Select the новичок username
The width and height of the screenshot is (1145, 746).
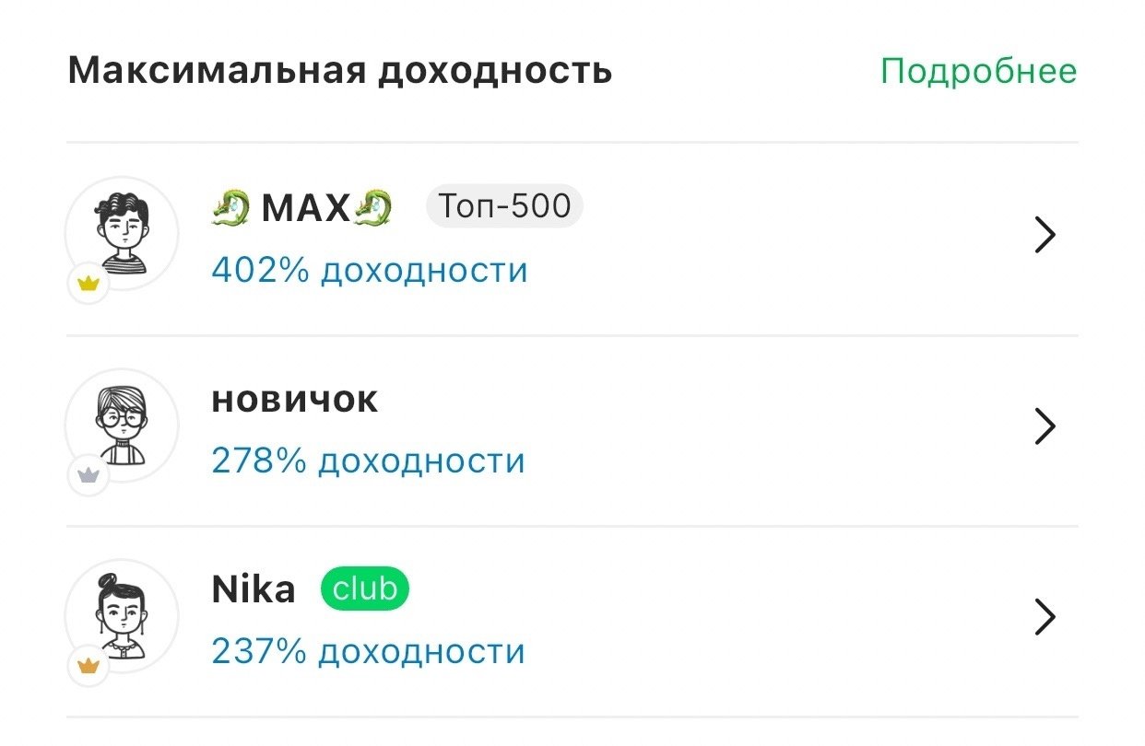coord(295,400)
